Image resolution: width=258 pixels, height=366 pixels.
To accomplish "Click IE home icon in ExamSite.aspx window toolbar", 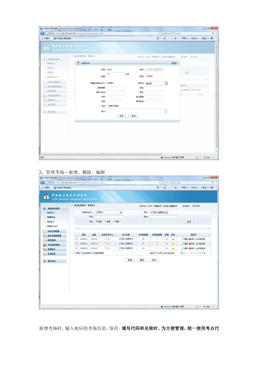I will coord(158,38).
